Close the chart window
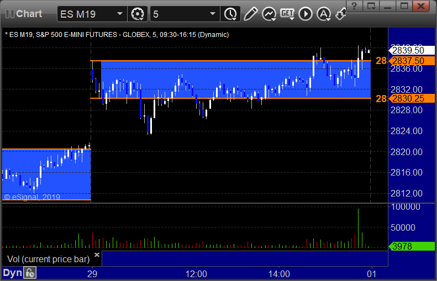This screenshot has width=437, height=281. coord(421,6)
